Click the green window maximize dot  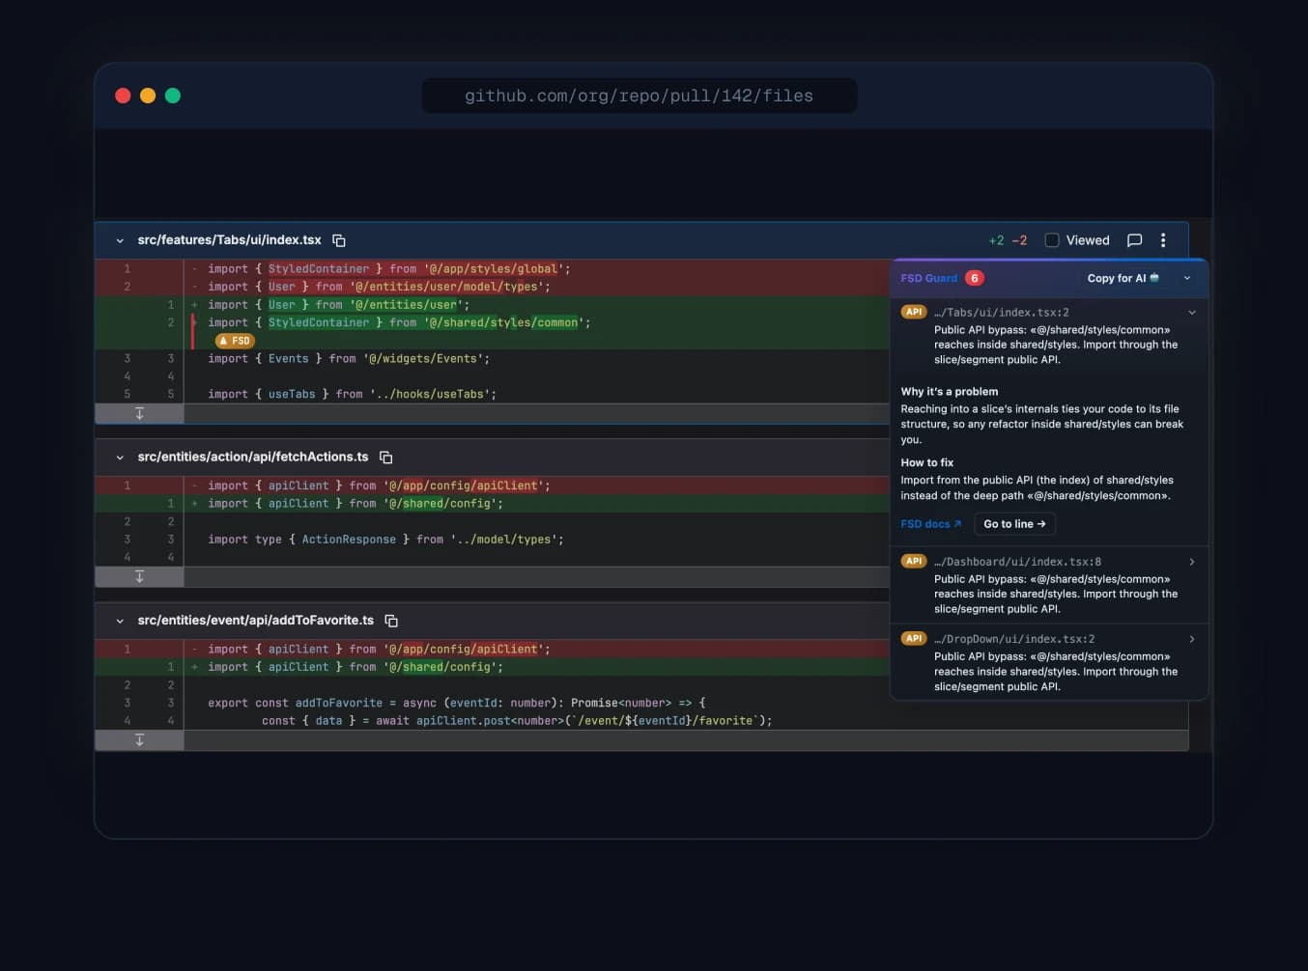[173, 96]
